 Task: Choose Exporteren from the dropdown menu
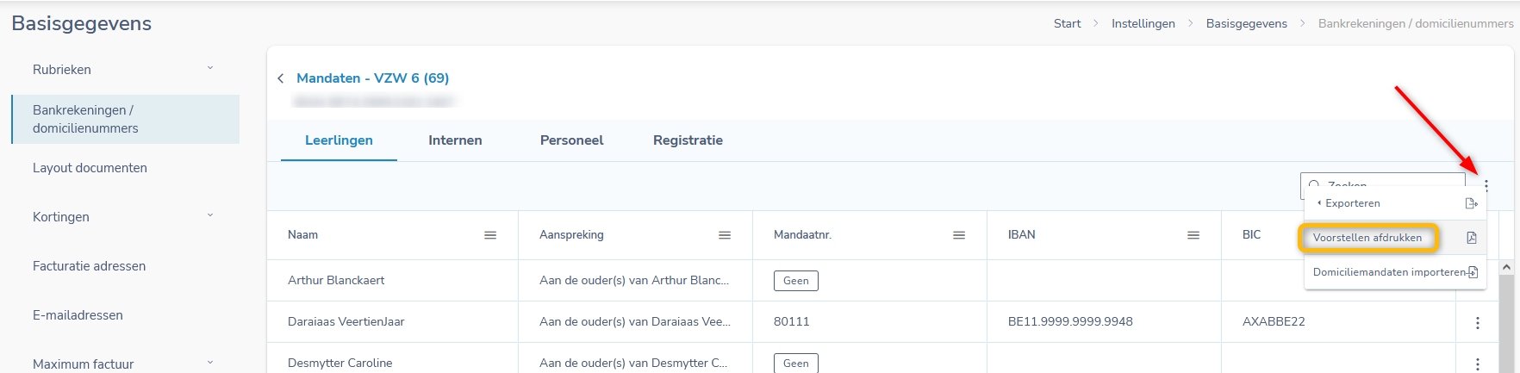click(x=1395, y=203)
